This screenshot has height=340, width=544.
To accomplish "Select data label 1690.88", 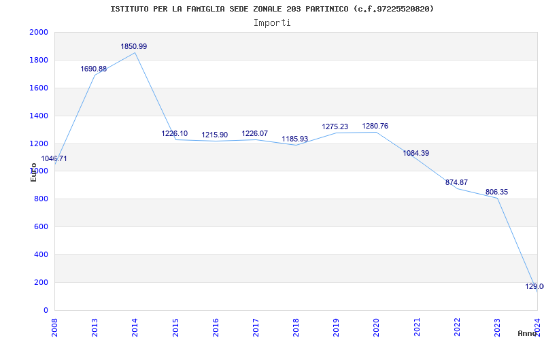I will pyautogui.click(x=94, y=69).
